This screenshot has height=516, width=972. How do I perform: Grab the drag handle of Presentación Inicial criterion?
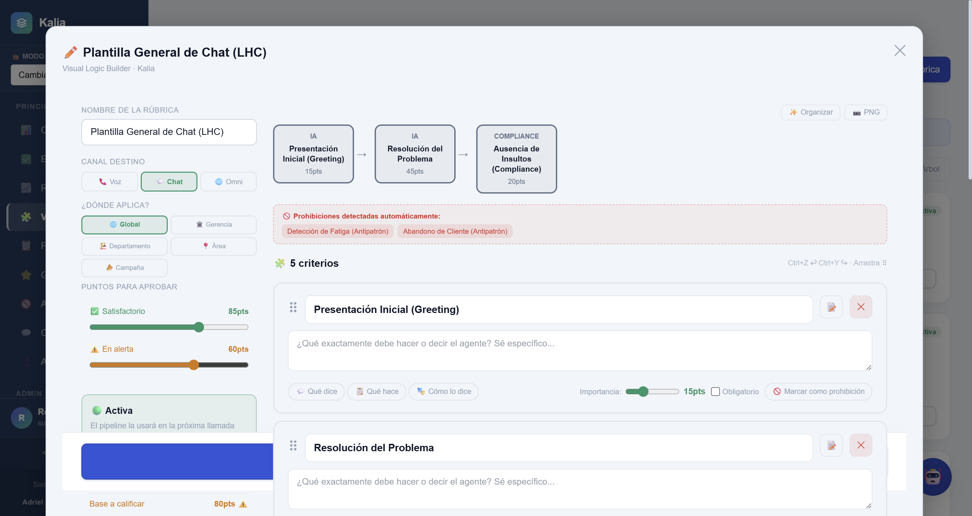293,307
